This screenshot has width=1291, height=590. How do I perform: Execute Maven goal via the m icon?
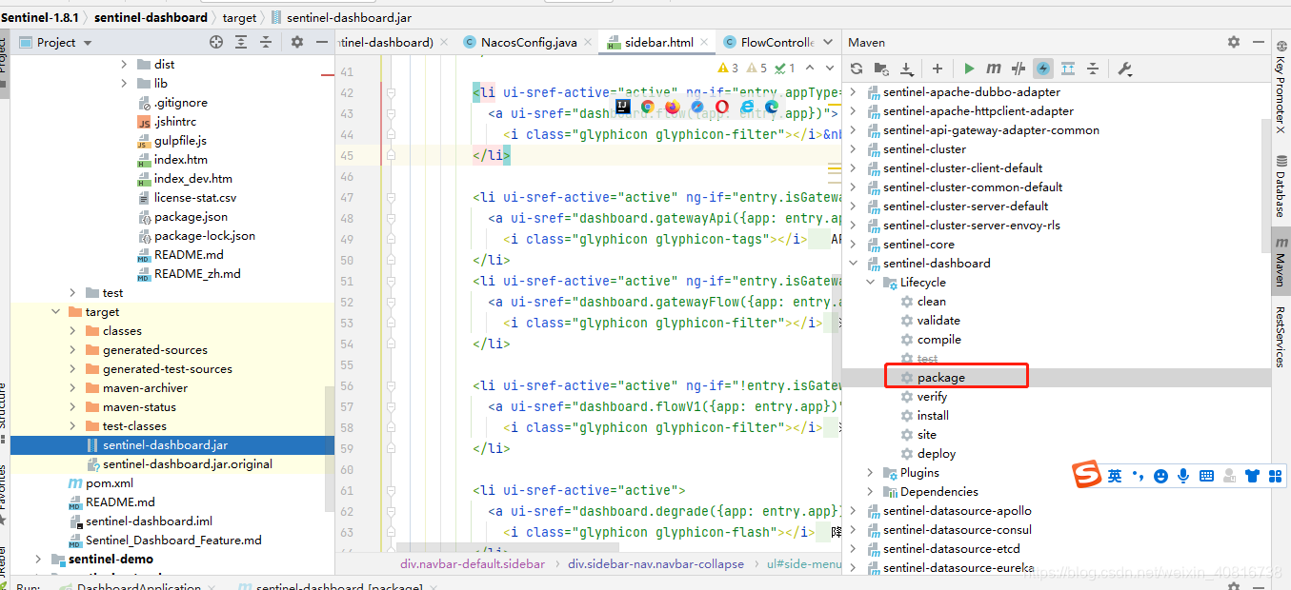pos(994,69)
